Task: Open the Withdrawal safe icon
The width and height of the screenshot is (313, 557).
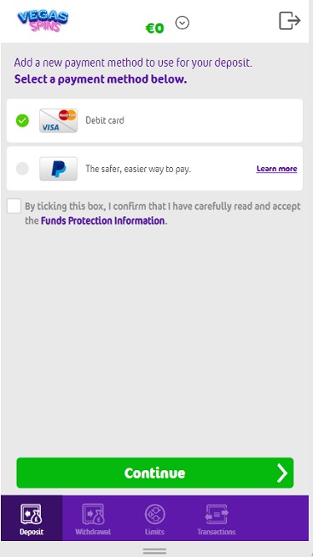Action: (x=93, y=514)
